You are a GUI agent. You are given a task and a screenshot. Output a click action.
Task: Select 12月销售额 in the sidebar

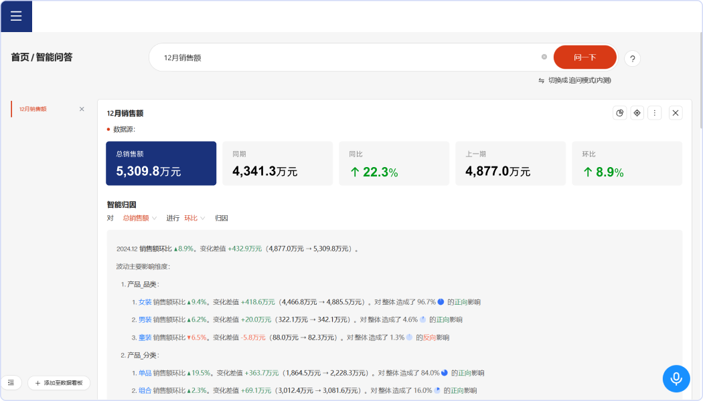tap(33, 109)
